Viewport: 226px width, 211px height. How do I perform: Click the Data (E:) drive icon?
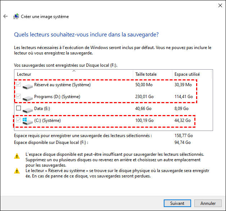[x=27, y=110]
